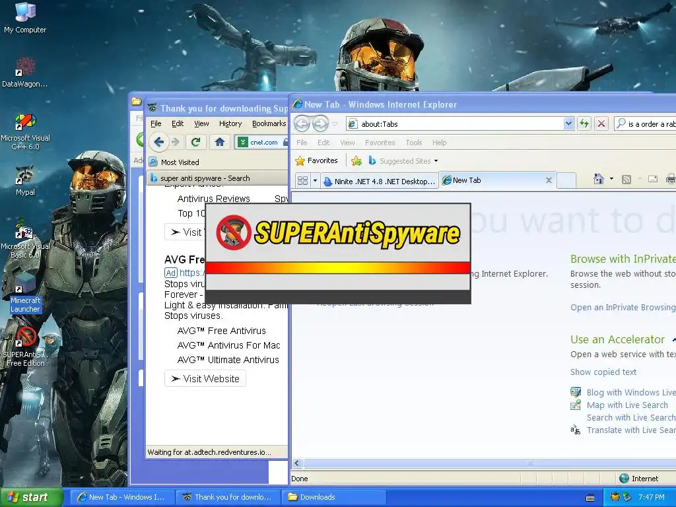Expand the Home button dropdown arrow

coord(611,178)
